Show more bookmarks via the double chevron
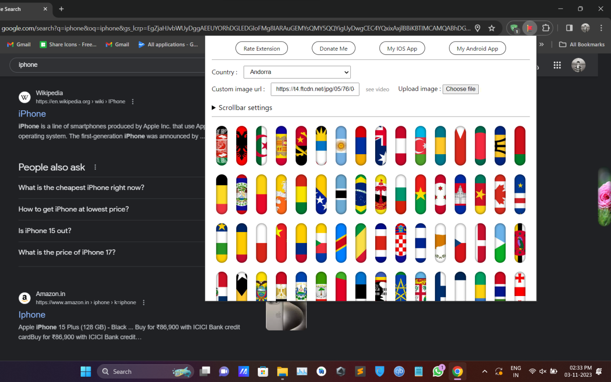The width and height of the screenshot is (611, 382). pyautogui.click(x=541, y=44)
